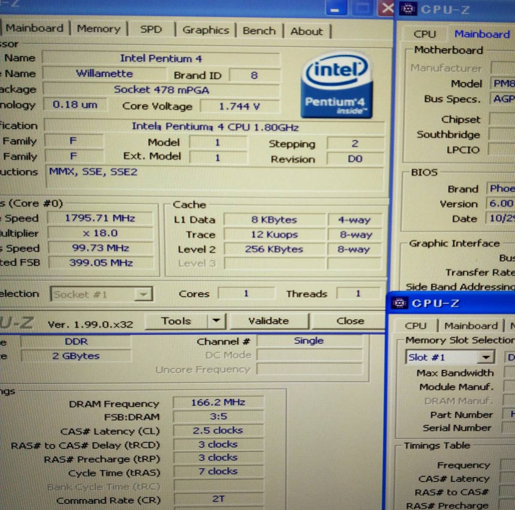Viewport: 515px width, 510px height.
Task: Click the L1 Data "4-way" associativity value
Action: click(354, 220)
